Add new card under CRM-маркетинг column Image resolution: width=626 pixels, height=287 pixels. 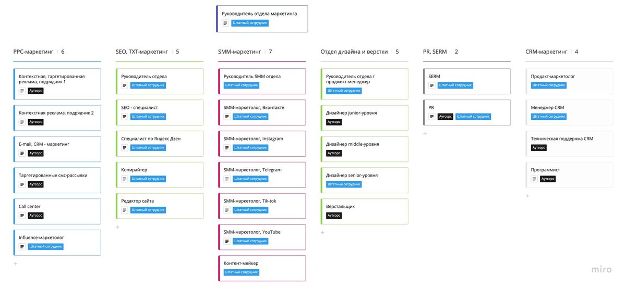[527, 196]
